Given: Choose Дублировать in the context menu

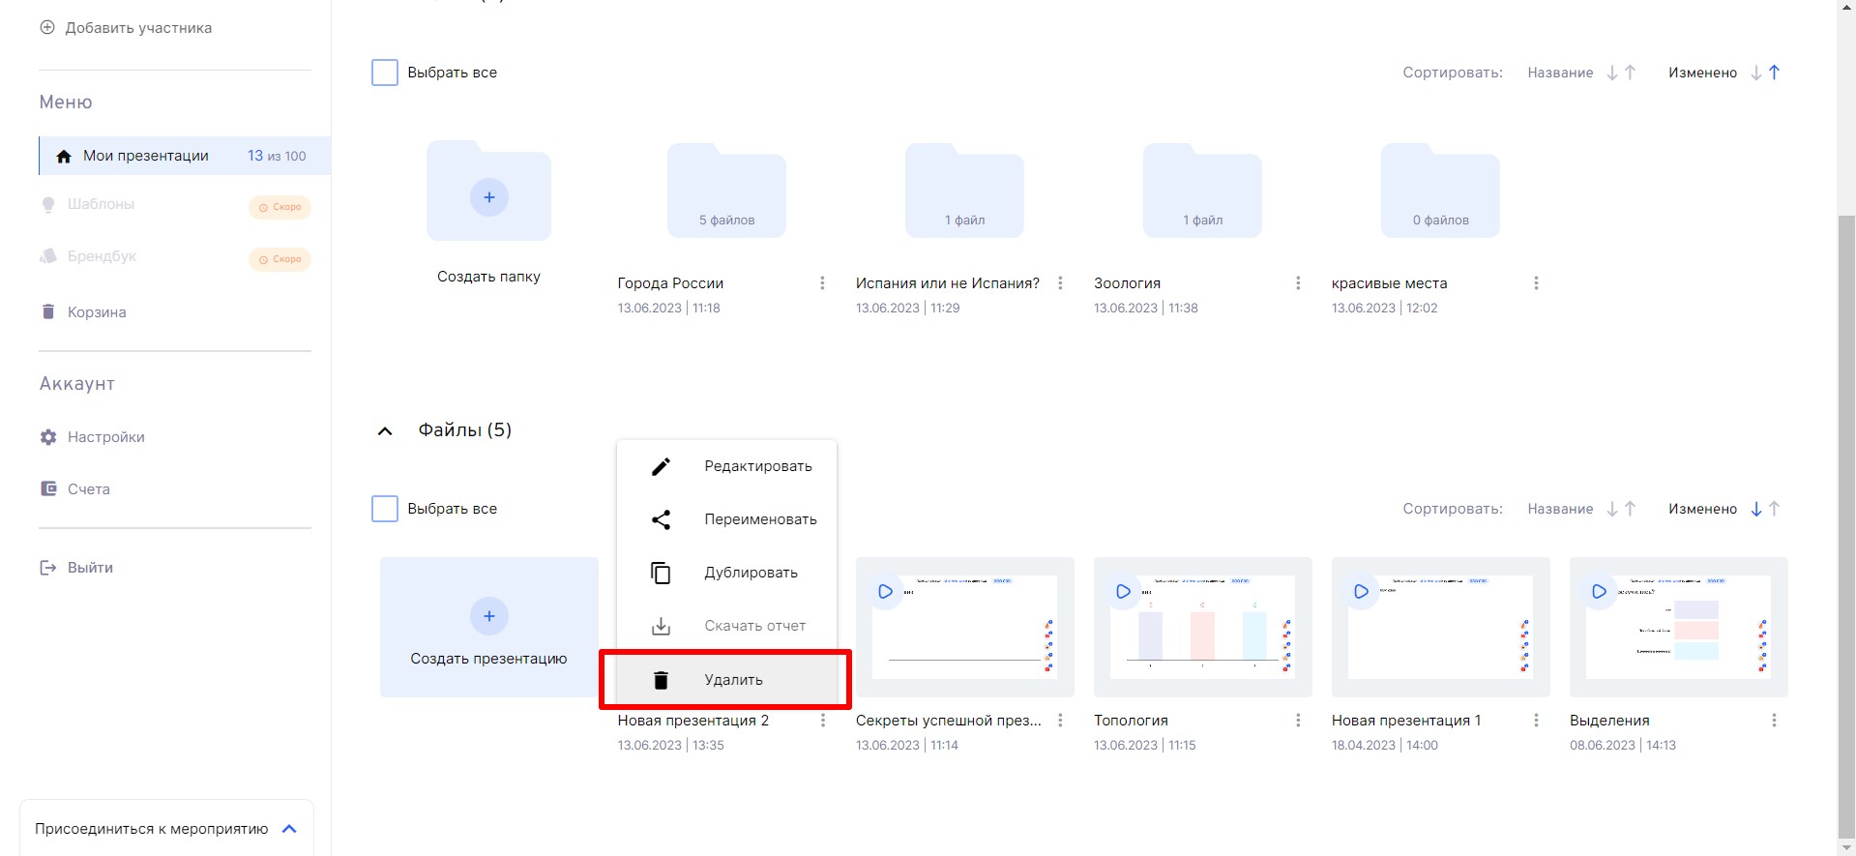Looking at the screenshot, I should [726, 573].
